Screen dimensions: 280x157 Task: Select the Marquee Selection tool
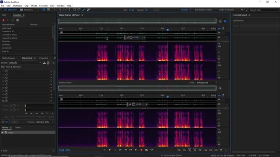pos(74,10)
